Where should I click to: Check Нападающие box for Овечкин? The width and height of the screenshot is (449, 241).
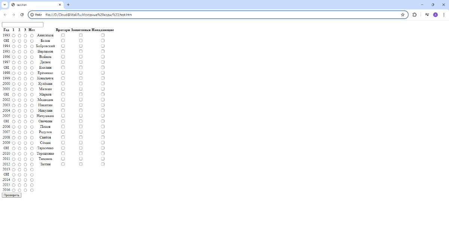[103, 121]
